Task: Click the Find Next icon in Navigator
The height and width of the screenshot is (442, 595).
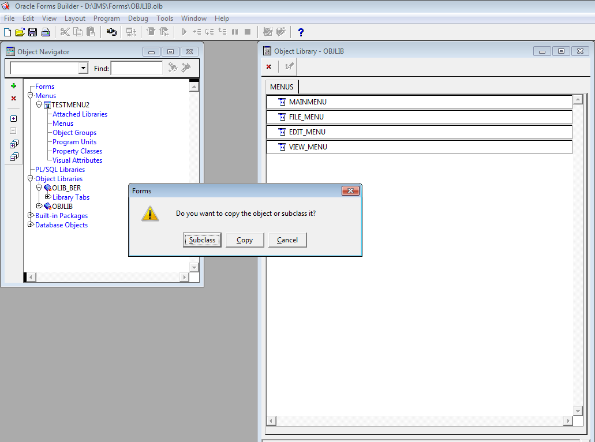Action: point(173,68)
